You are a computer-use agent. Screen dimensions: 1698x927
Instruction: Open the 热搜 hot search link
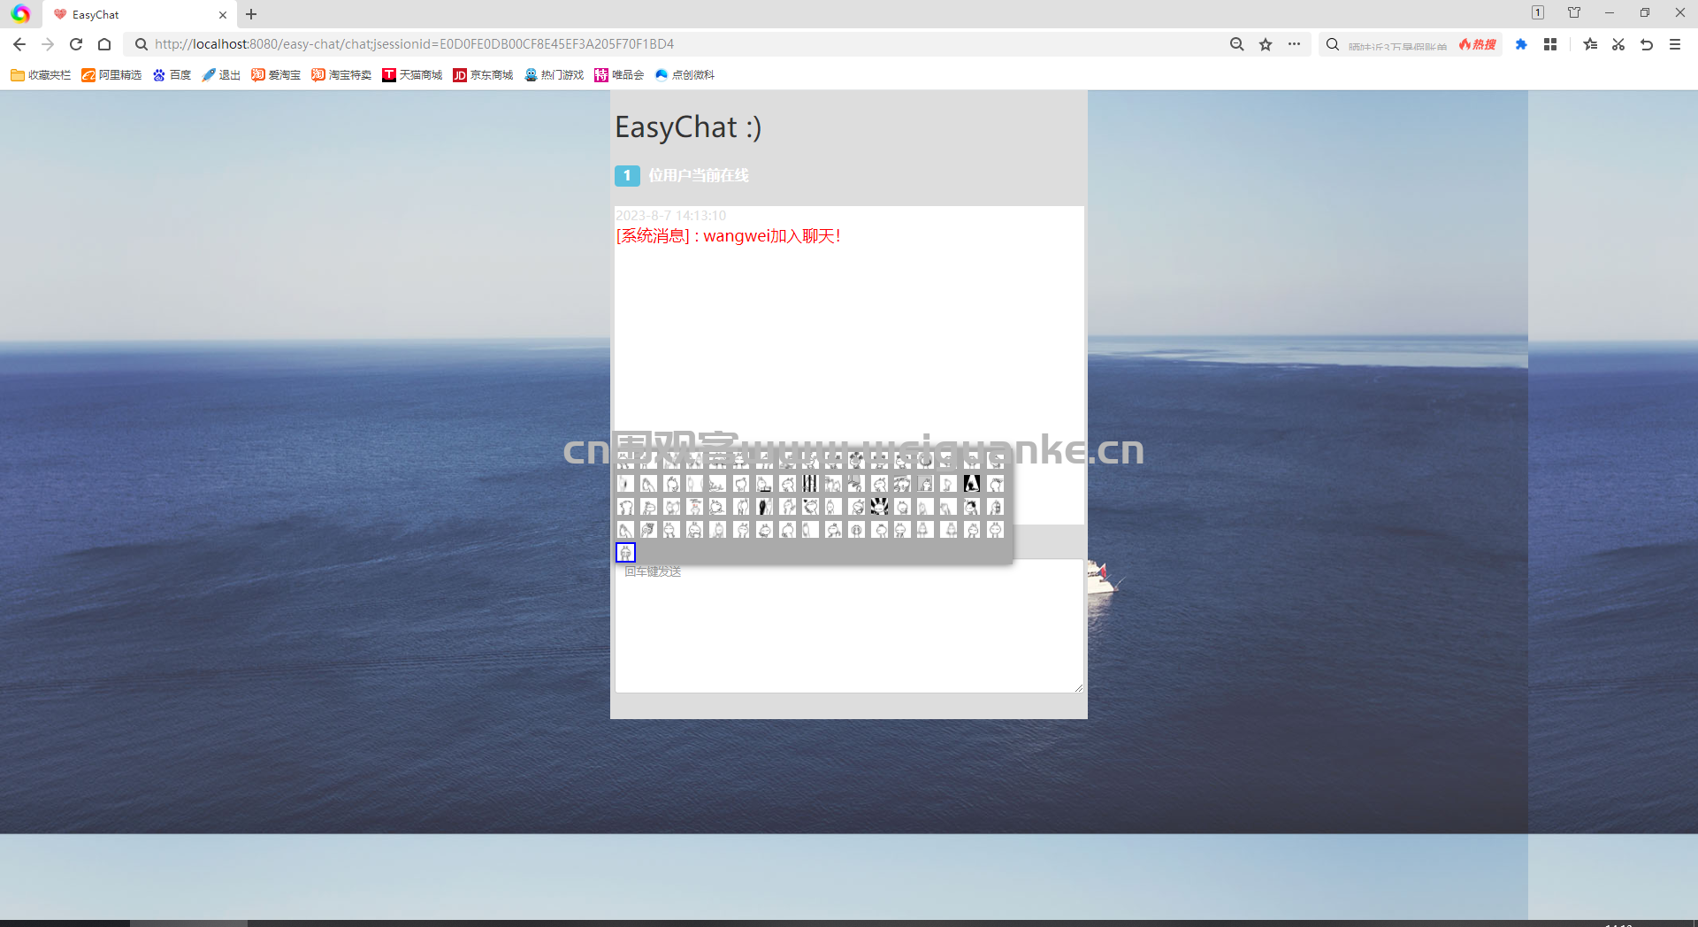pos(1478,44)
